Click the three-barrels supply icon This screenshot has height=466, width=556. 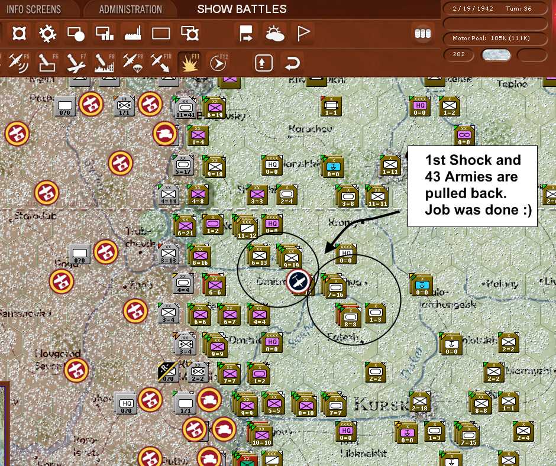(423, 33)
